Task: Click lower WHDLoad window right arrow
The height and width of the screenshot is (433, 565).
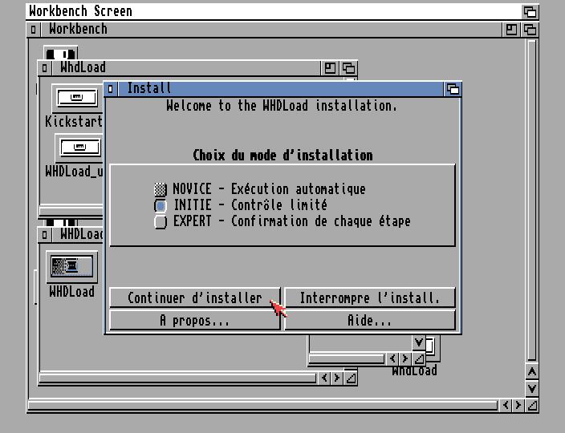Action: point(337,378)
